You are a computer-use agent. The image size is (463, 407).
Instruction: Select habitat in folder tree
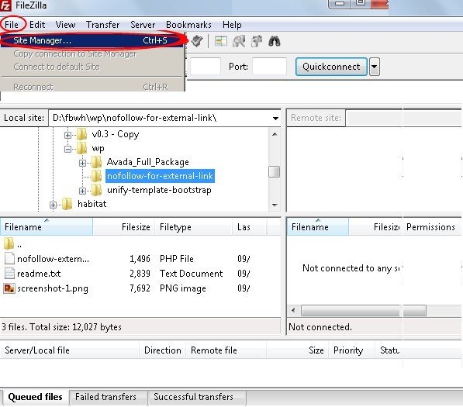click(92, 204)
